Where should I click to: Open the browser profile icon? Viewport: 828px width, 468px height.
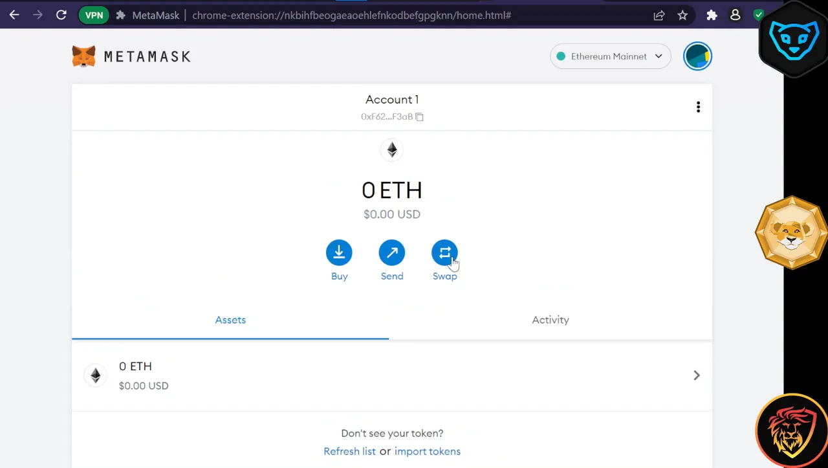(x=735, y=15)
